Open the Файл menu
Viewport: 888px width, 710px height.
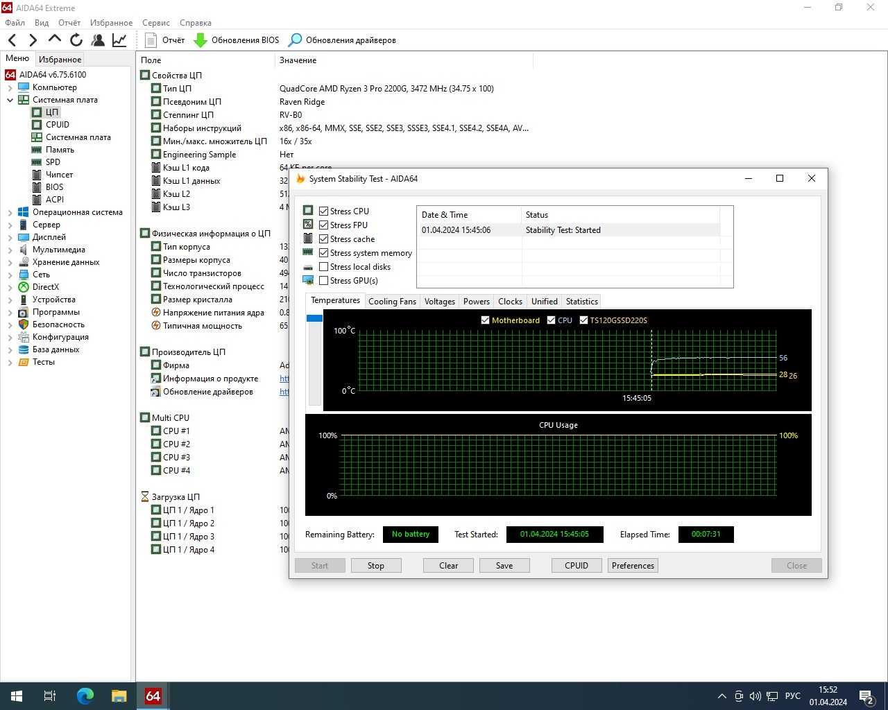click(x=15, y=23)
